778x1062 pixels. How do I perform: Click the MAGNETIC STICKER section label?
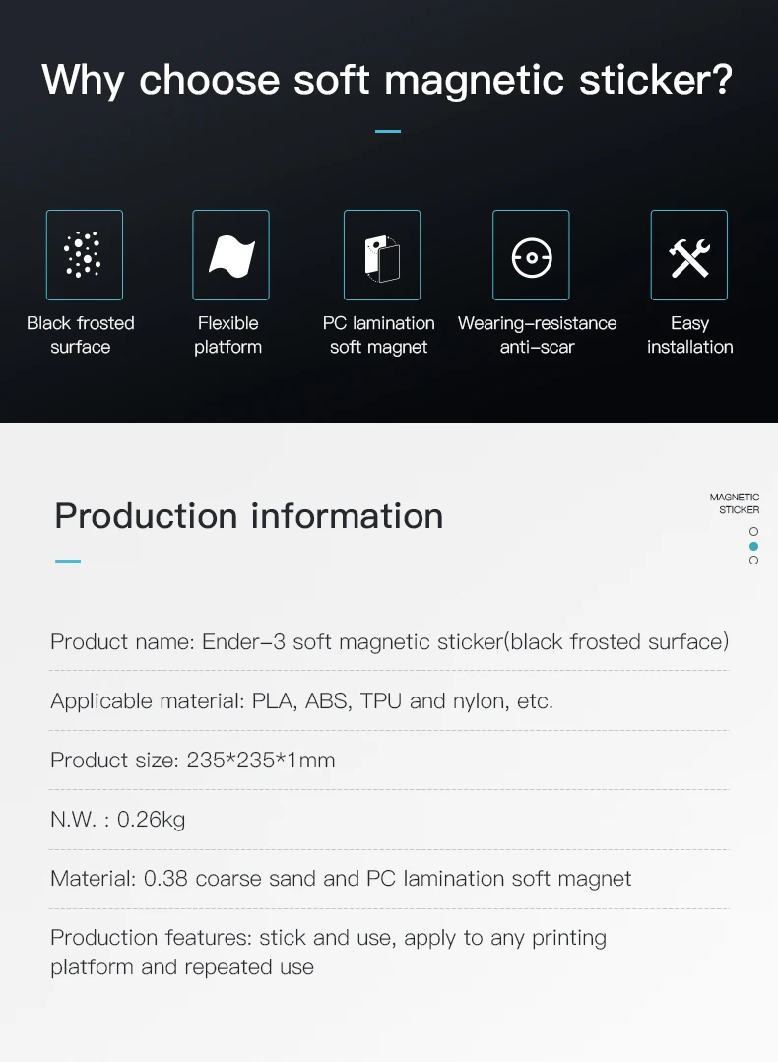pyautogui.click(x=735, y=503)
